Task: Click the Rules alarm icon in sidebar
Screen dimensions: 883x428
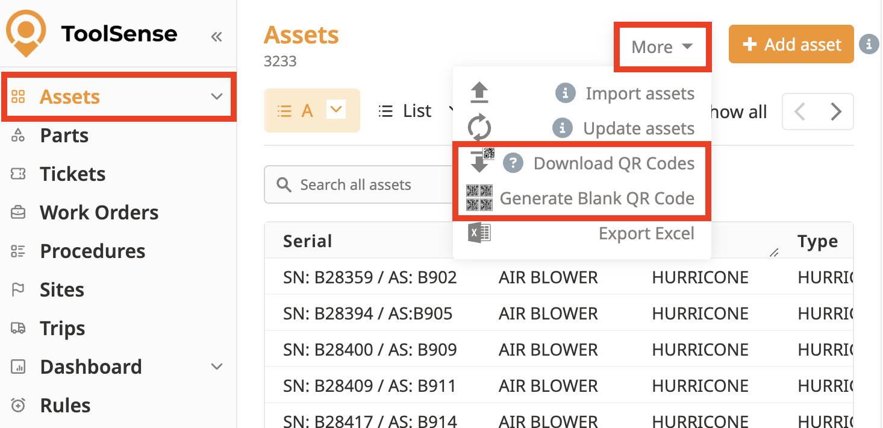Action: click(x=18, y=406)
